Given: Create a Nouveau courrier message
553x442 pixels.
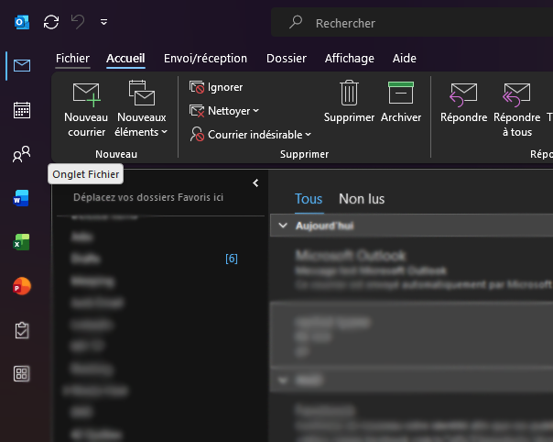Looking at the screenshot, I should click(x=86, y=109).
